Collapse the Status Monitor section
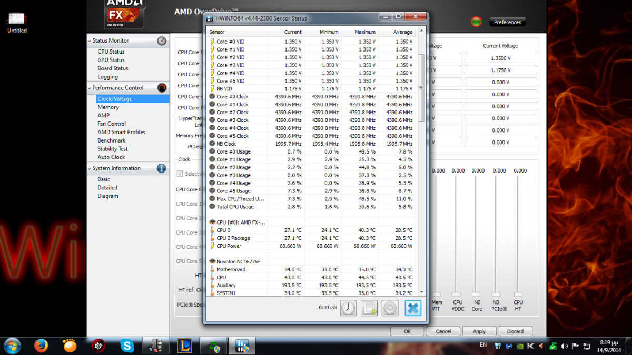 pyautogui.click(x=89, y=40)
